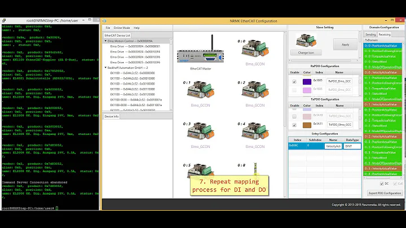This screenshot has height=228, width=406.
Task: Click the light pink 0x1A10 color swatch
Action: [x=307, y=117]
